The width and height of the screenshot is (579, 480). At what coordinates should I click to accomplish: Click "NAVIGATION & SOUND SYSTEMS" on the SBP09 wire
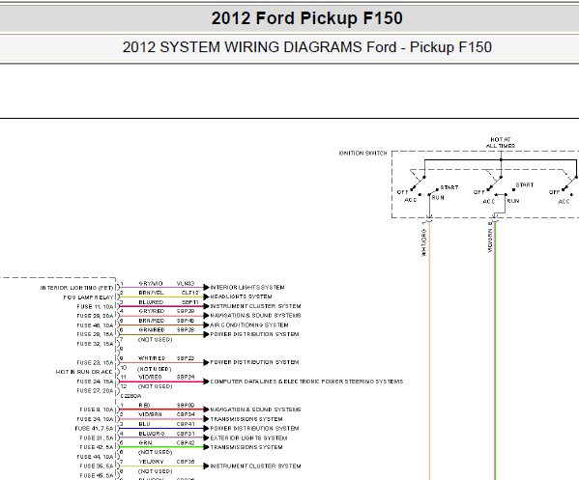[x=255, y=409]
